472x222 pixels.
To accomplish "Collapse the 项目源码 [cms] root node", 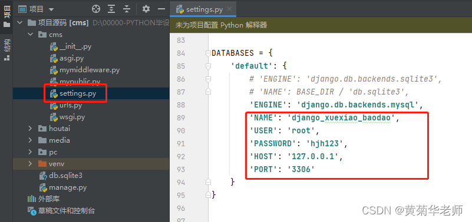I will click(20, 23).
